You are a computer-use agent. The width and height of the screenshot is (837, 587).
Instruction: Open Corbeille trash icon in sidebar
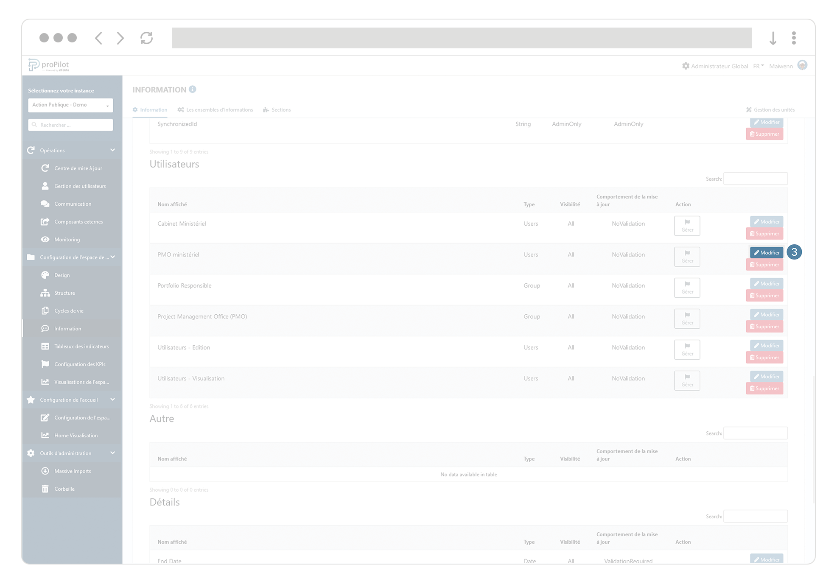(45, 489)
